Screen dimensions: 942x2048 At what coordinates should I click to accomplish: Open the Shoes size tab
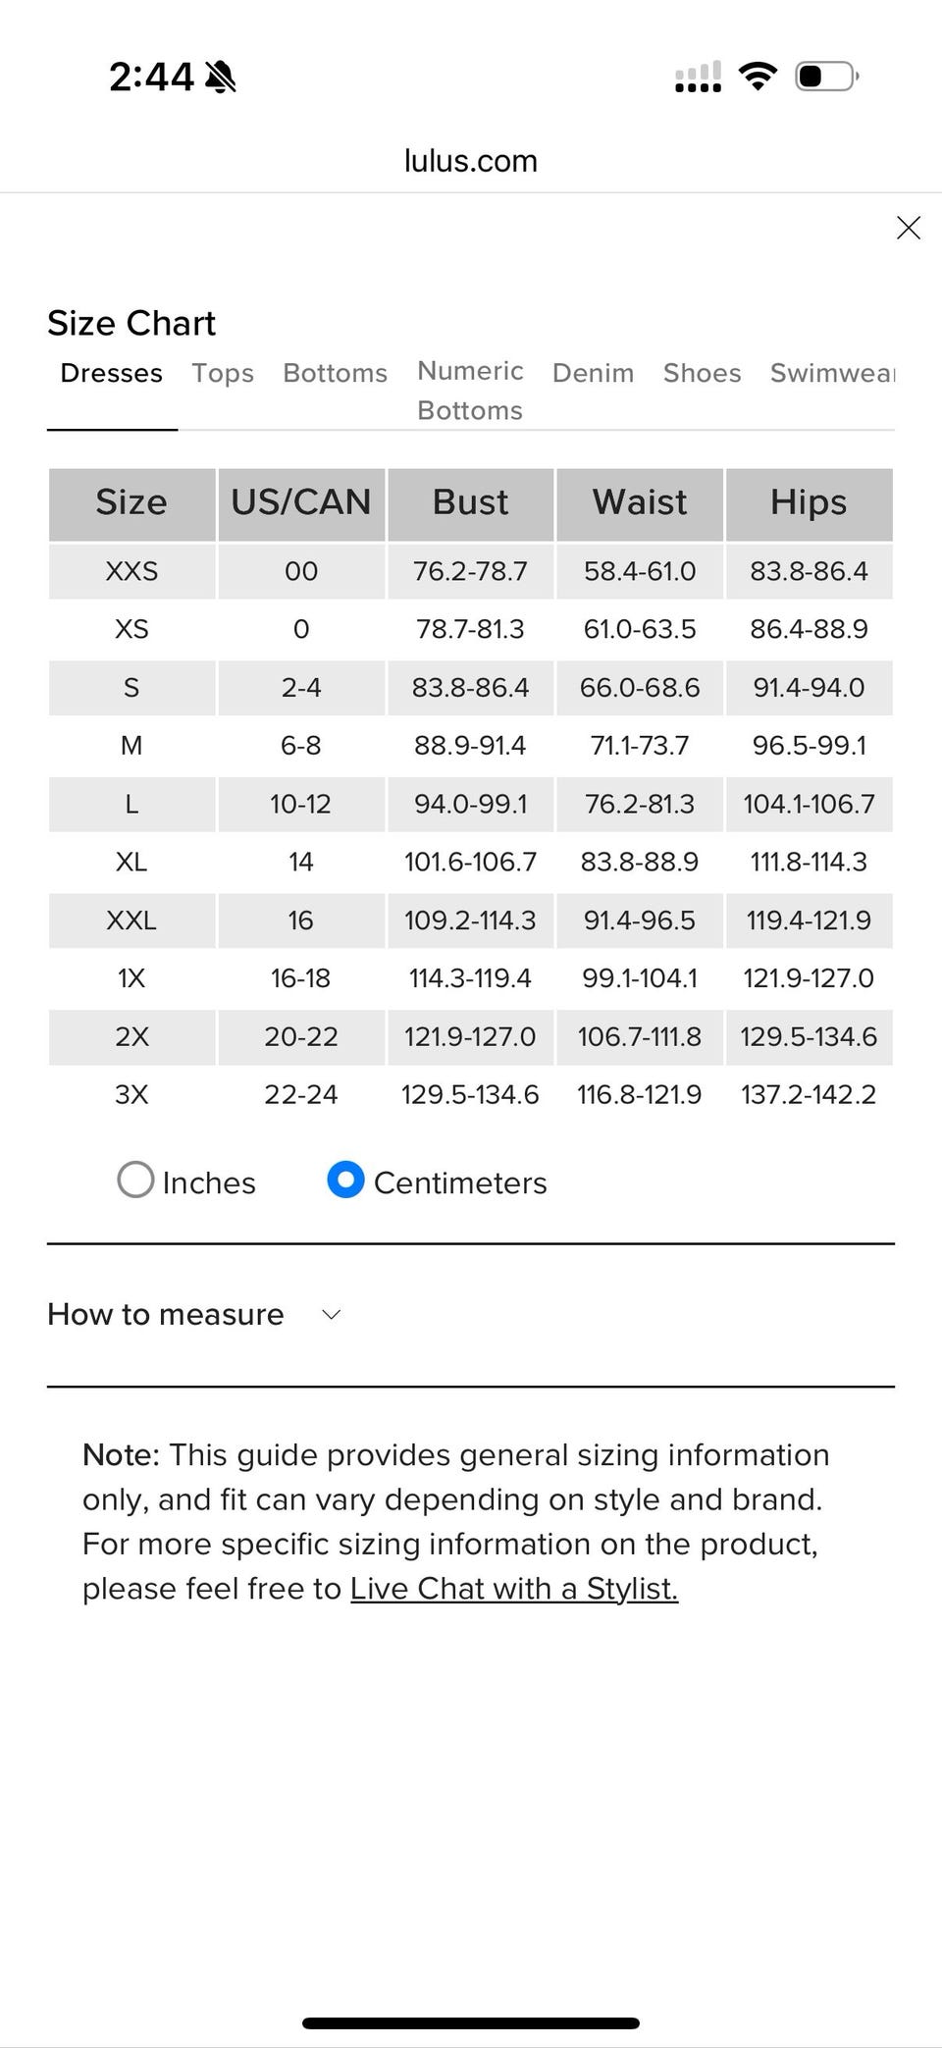click(x=702, y=373)
